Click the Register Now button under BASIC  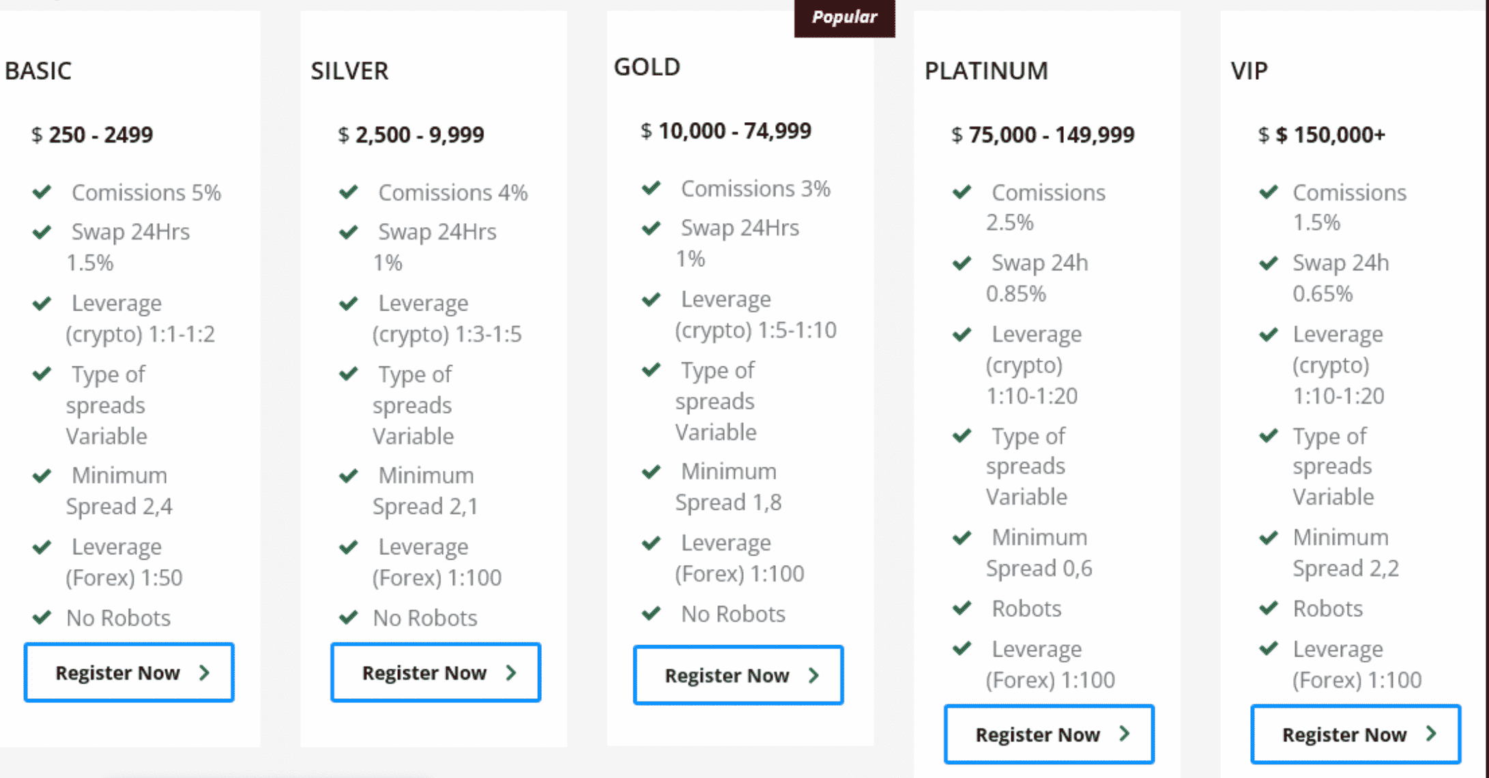pos(129,672)
